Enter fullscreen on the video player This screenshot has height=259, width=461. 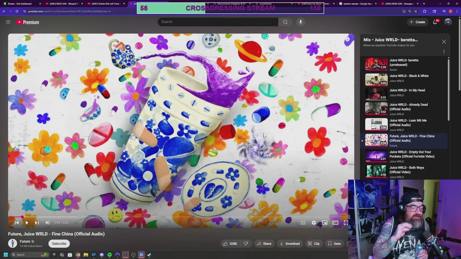pos(346,223)
